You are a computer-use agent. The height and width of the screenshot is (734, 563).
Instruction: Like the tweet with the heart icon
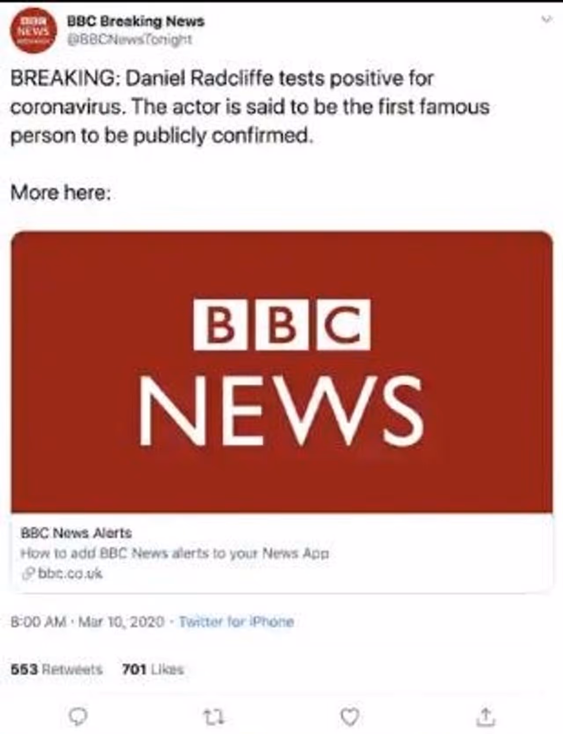[x=350, y=717]
